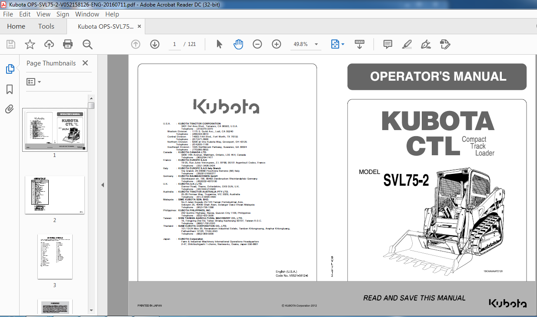The image size is (537, 317).
Task: Select page 2 thumbnail
Action: coord(55,195)
